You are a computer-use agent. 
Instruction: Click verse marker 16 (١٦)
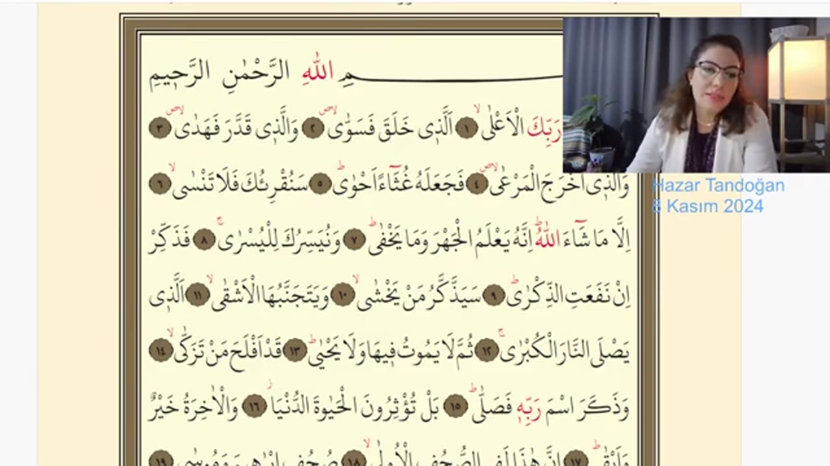(x=254, y=407)
